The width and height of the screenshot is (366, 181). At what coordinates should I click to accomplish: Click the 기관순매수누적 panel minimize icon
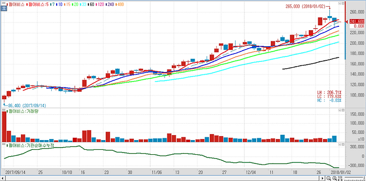coord(340,145)
